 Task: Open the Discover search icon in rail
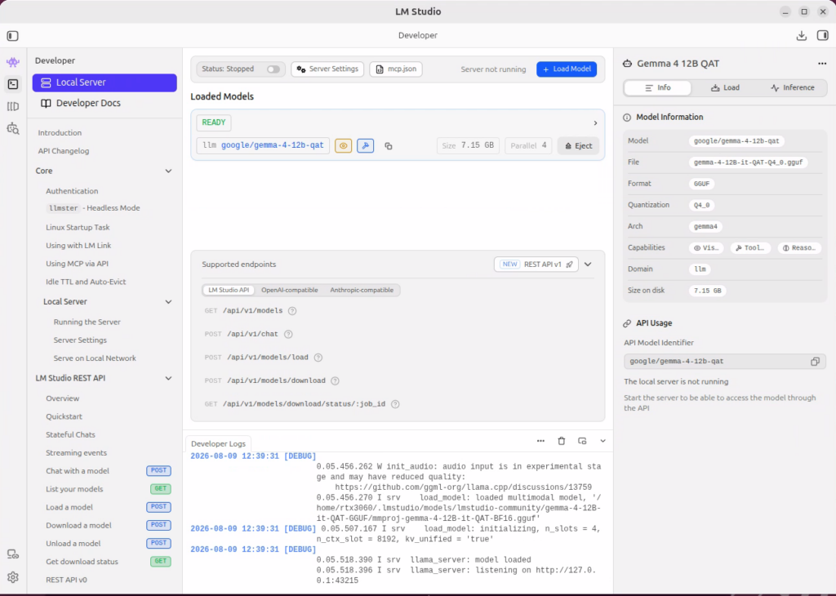(x=13, y=128)
